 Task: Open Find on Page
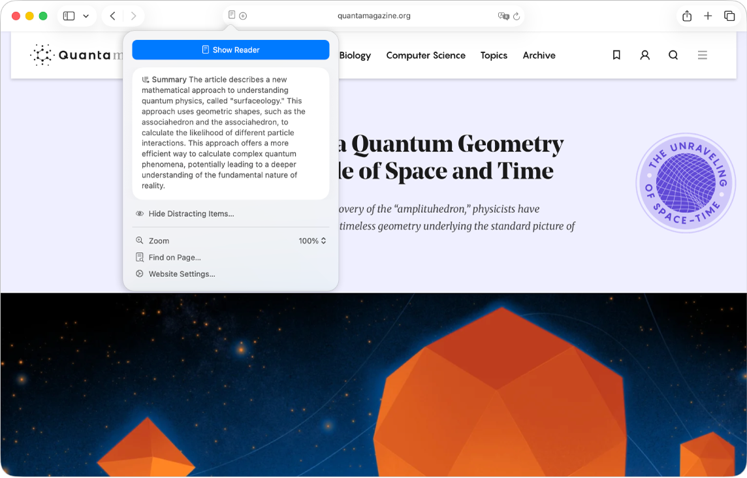tap(174, 257)
